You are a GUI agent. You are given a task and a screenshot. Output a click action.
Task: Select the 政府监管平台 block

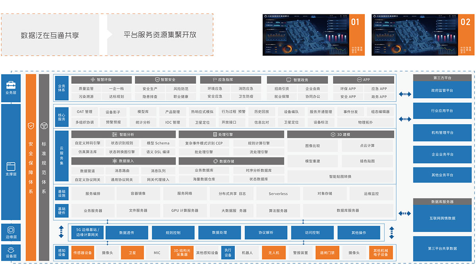(442, 90)
